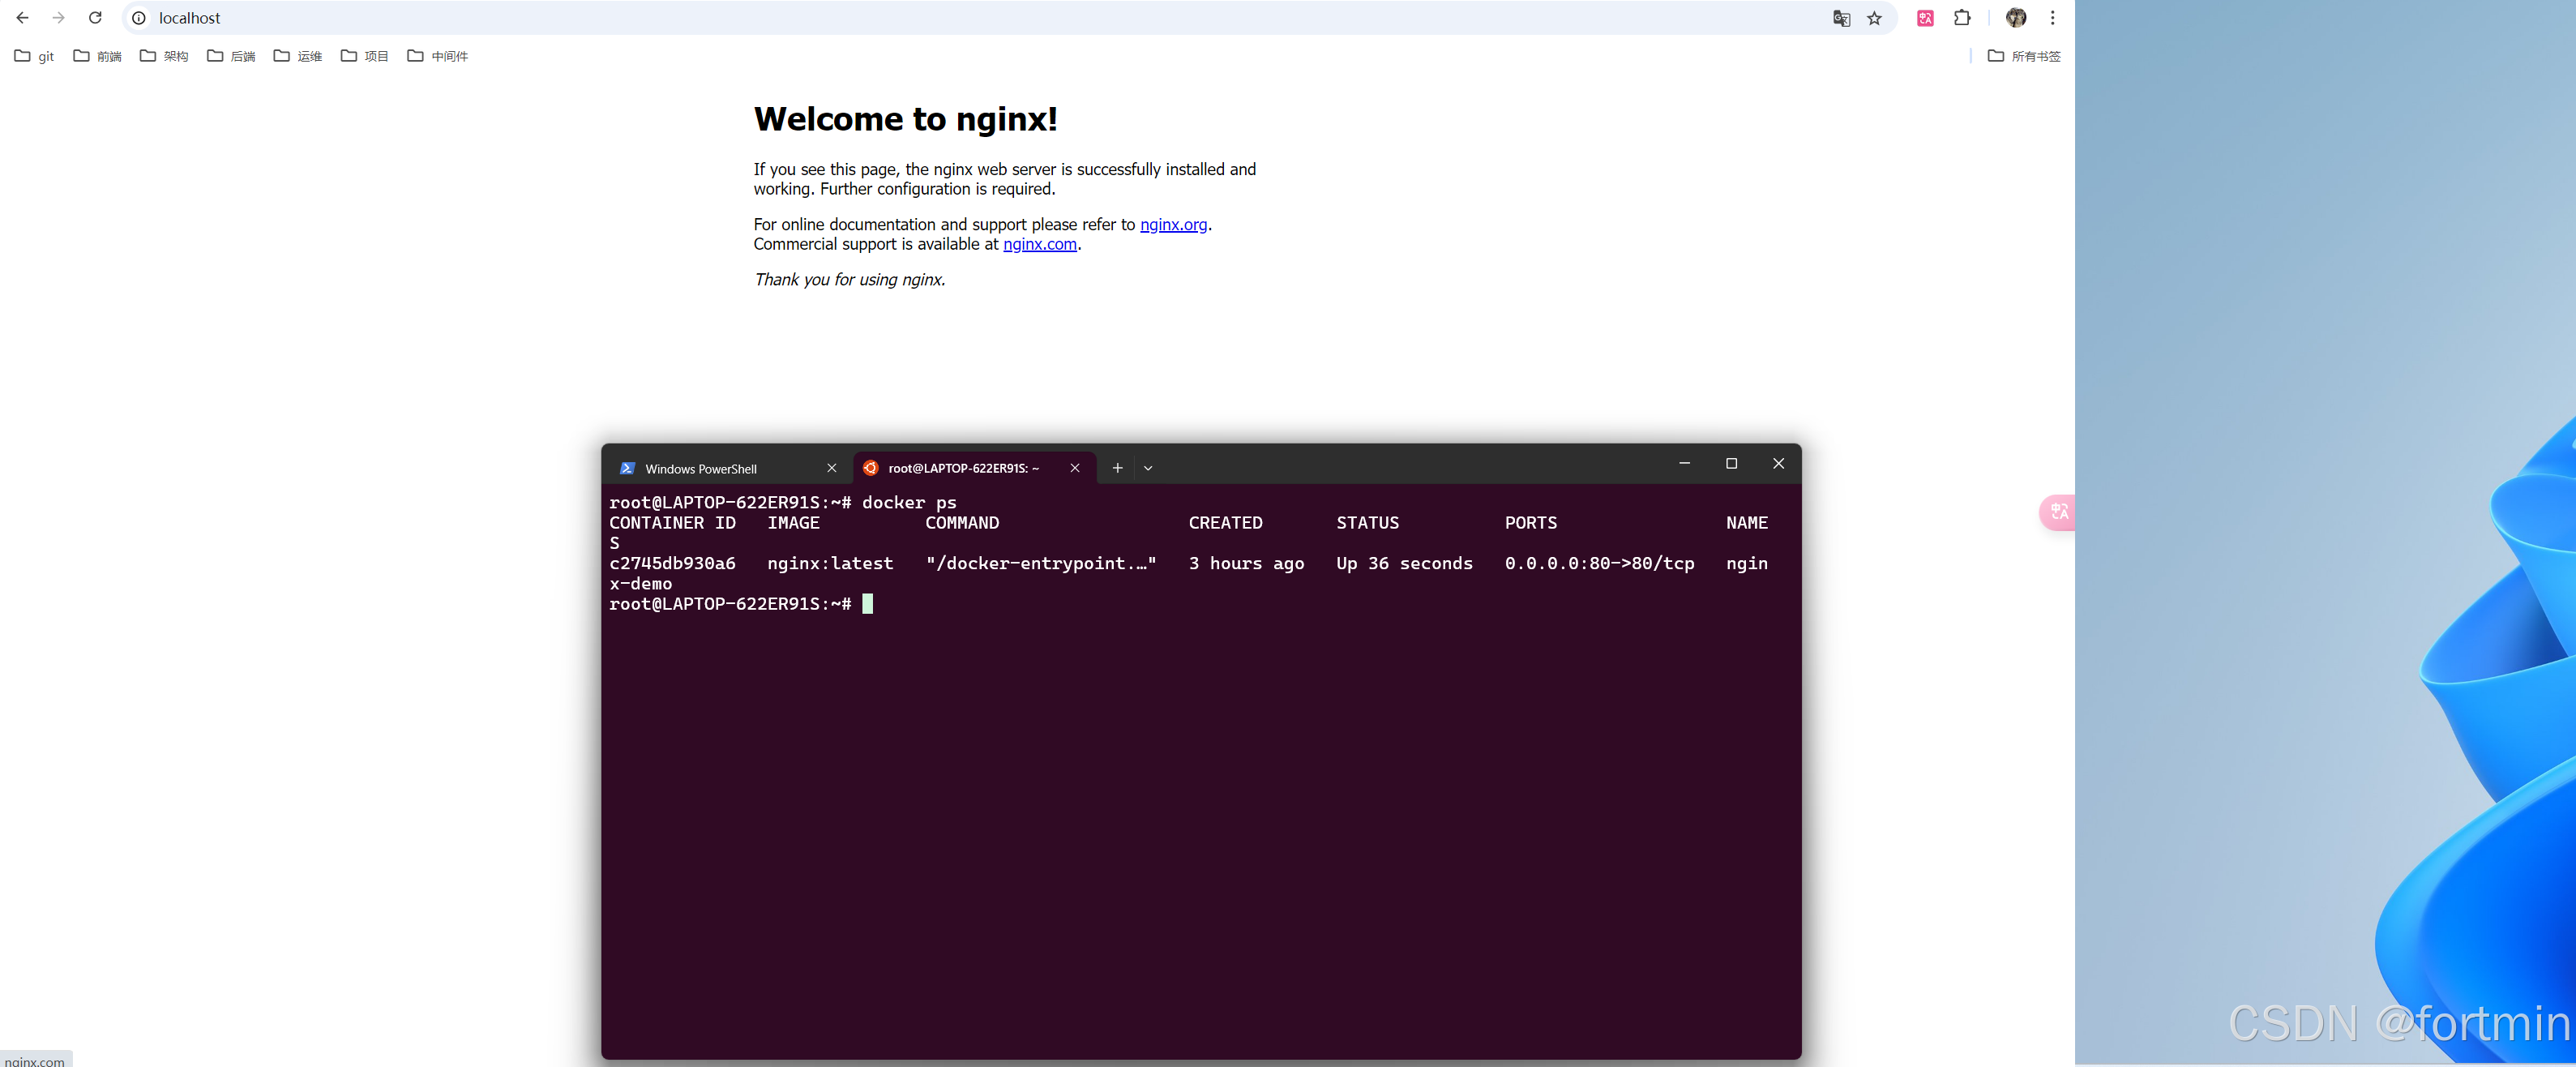This screenshot has height=1067, width=2576.
Task: Switch to the Windows PowerShell tab
Action: pyautogui.click(x=701, y=469)
